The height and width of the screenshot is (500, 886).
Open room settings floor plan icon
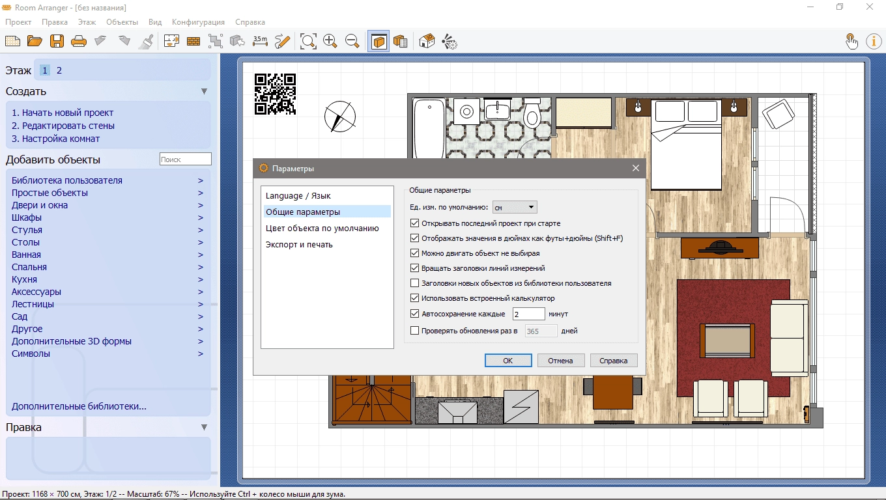click(x=171, y=41)
